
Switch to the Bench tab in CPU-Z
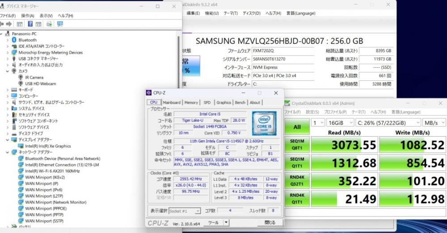tap(240, 103)
